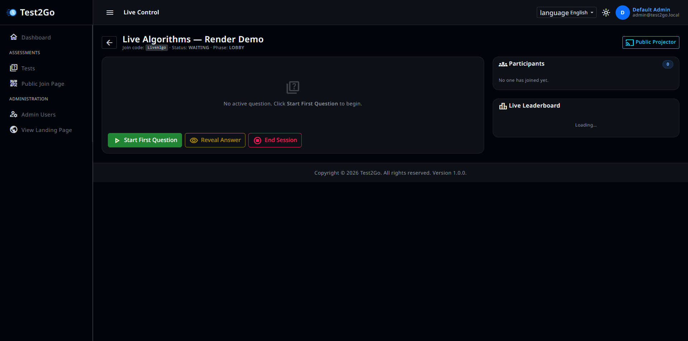Click Reveal Answer button
Screen dimensions: 688x341
(x=215, y=140)
